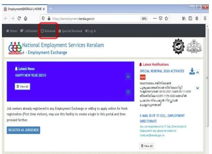Save page to Pocket icon
Image resolution: width=212 pixels, height=154 pixels.
click(x=160, y=18)
